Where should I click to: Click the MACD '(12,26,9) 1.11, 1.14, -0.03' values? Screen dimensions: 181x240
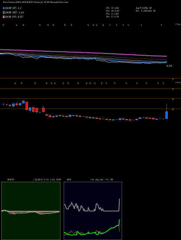click(47, 180)
